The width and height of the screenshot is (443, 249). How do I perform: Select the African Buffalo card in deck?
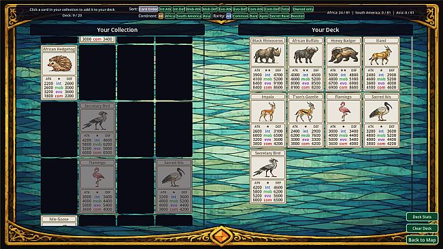pos(306,64)
